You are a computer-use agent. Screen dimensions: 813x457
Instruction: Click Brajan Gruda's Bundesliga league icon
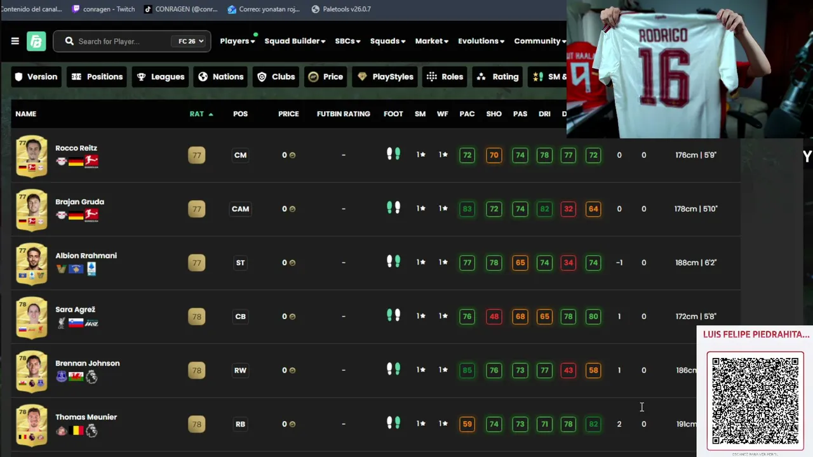(x=91, y=215)
